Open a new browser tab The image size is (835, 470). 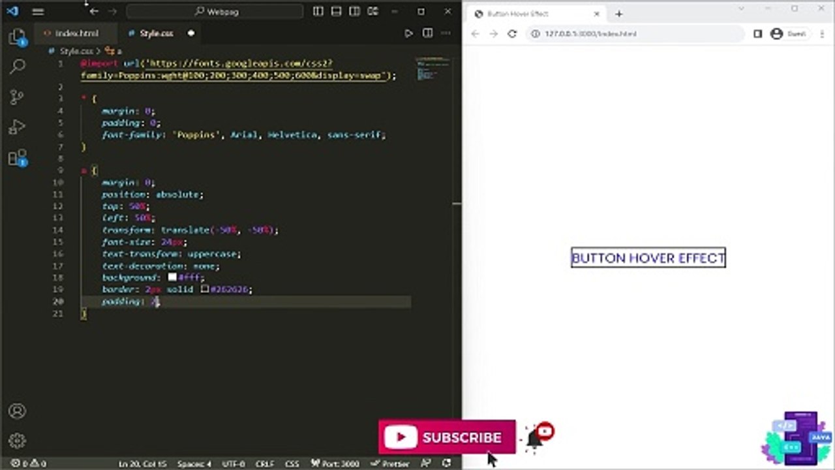(x=618, y=14)
